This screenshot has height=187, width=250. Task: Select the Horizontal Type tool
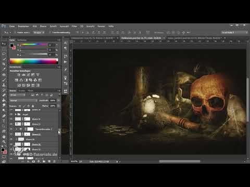coord(4,121)
